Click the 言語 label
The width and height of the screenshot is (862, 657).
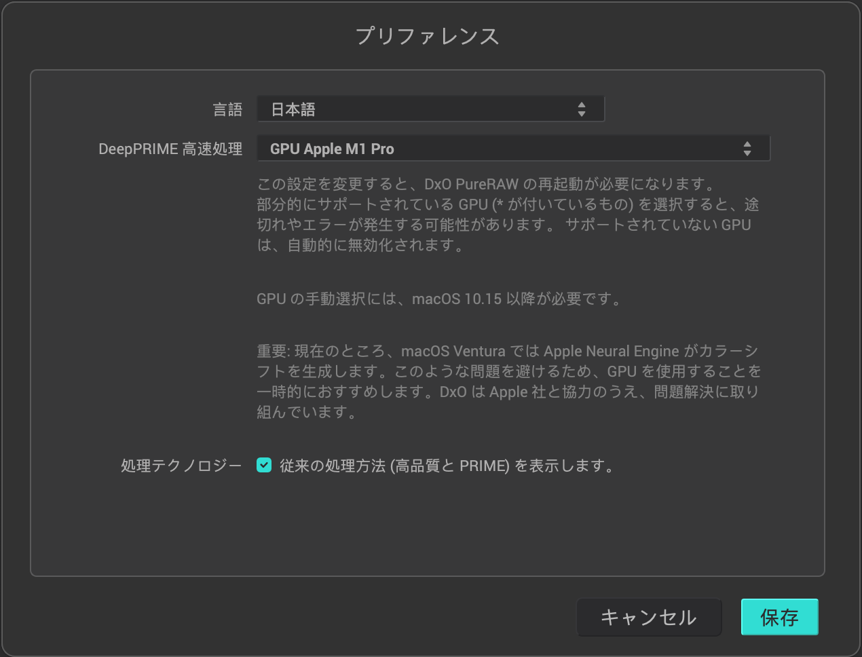click(x=227, y=109)
